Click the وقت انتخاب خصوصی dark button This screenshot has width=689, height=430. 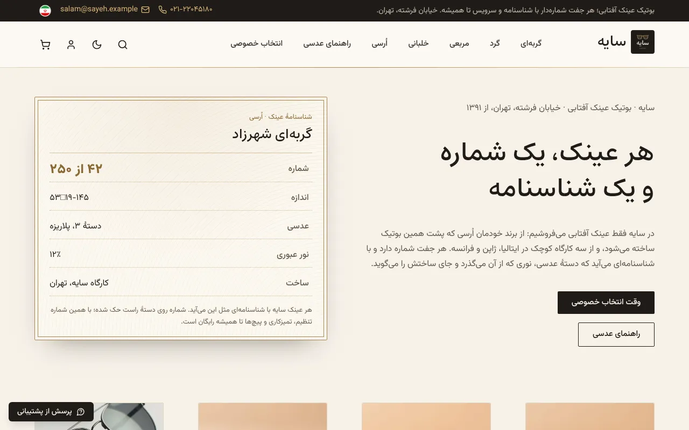tap(606, 303)
